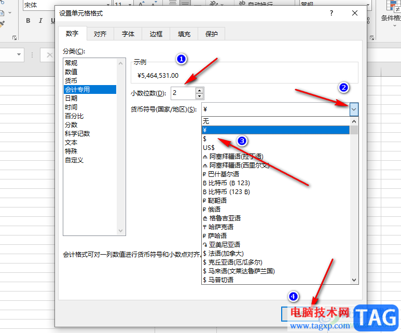Select 货币 category

pos(90,80)
